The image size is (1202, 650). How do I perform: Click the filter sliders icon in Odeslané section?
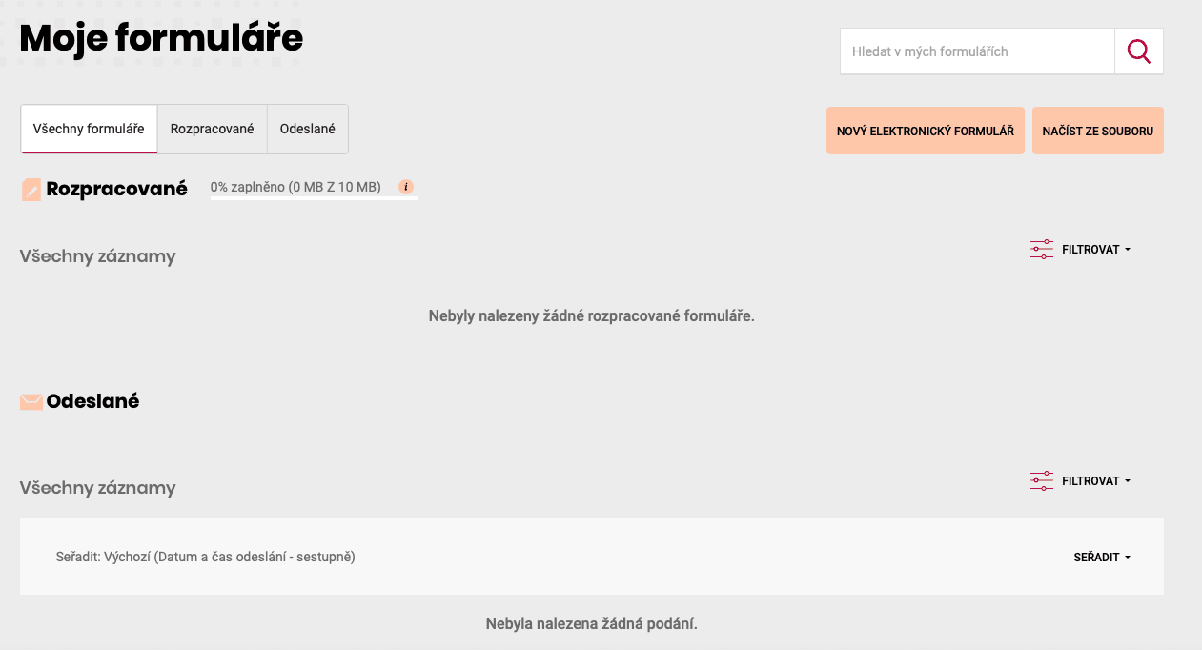coord(1041,481)
